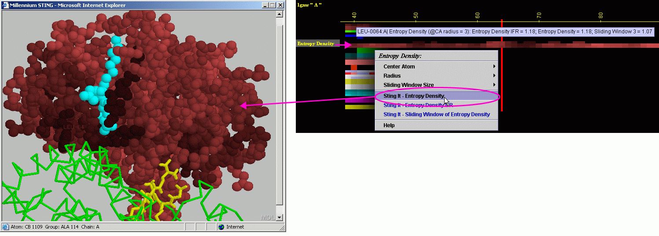Click scroll-up arrow in Millennium STING window

click(279, 14)
